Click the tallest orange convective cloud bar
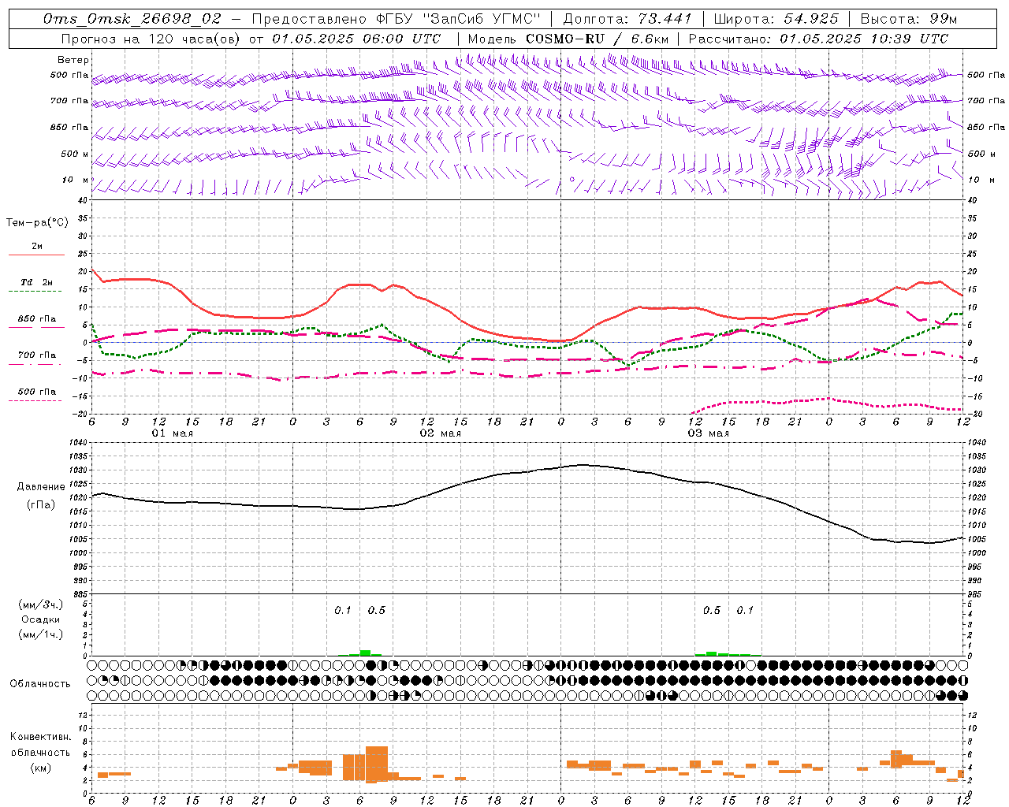Screen dimensions: 1009x807 point(377,763)
